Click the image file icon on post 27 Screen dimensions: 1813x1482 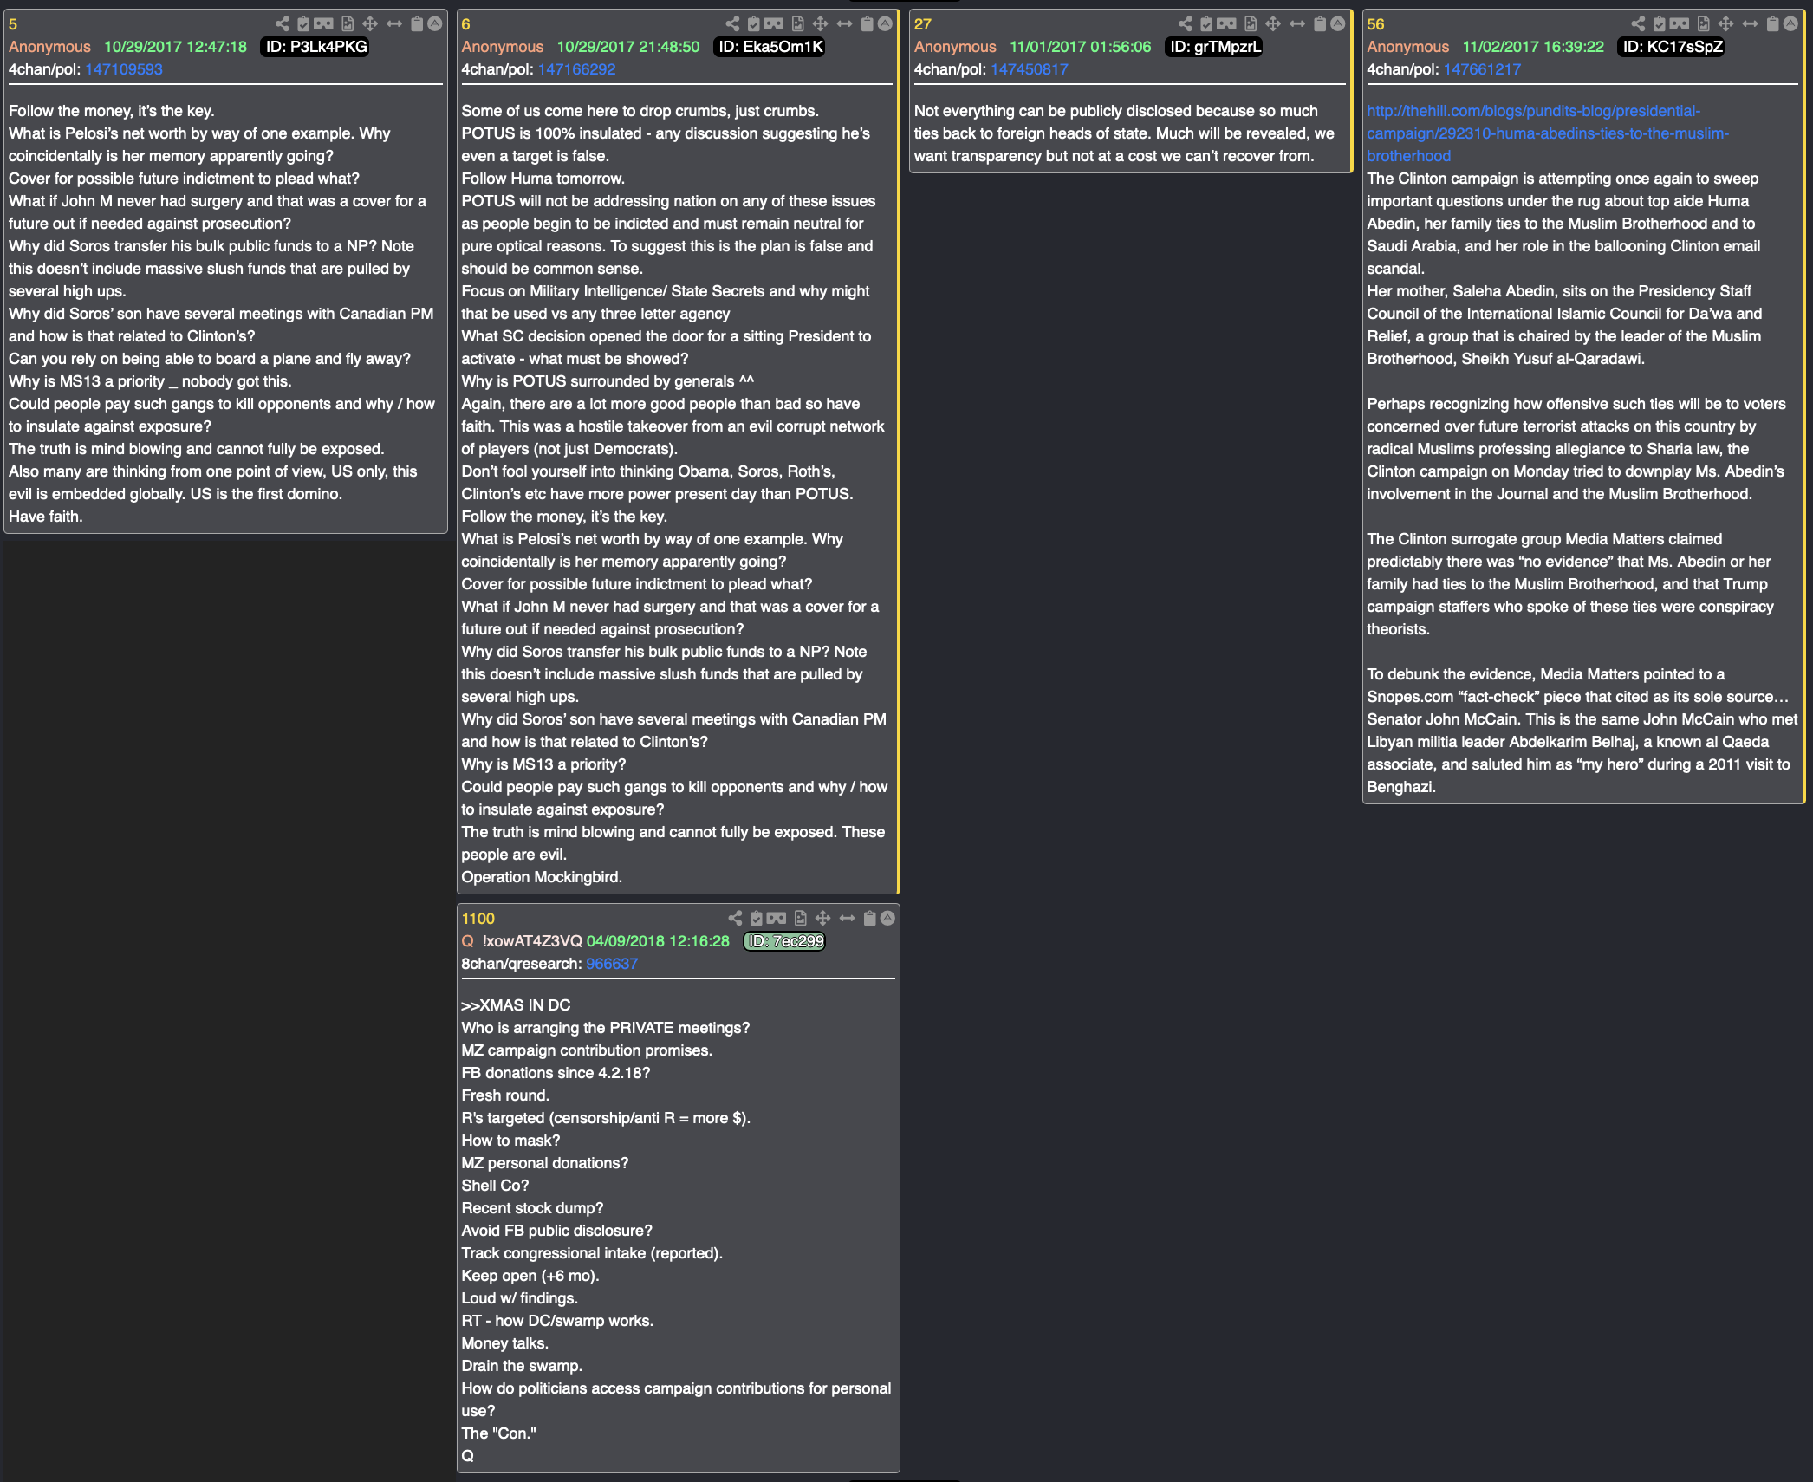(1251, 23)
